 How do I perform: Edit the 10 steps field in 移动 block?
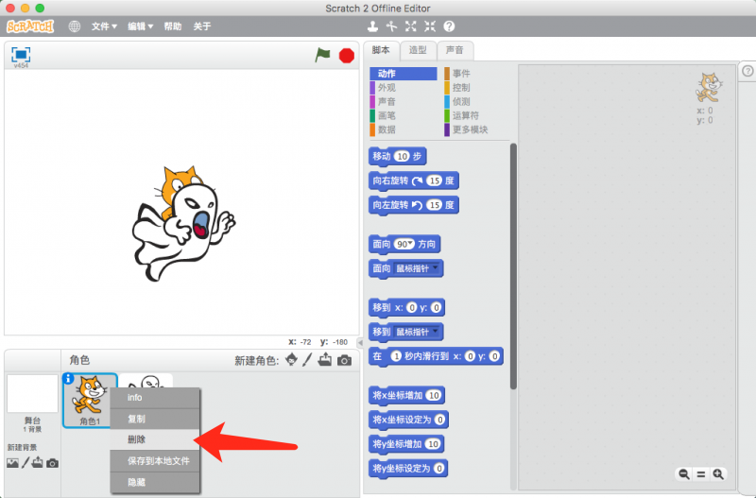(403, 156)
